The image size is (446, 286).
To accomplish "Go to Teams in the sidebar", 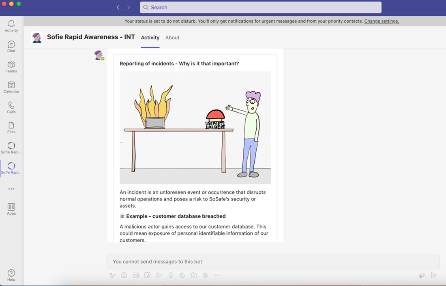I will point(11,66).
